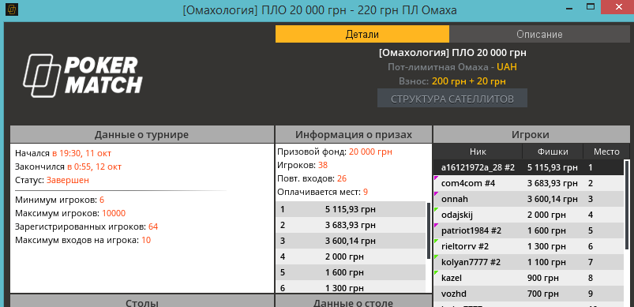634x307 pixels.
Task: Click prize row 2 with 3 683,93 грн
Action: 351,225
